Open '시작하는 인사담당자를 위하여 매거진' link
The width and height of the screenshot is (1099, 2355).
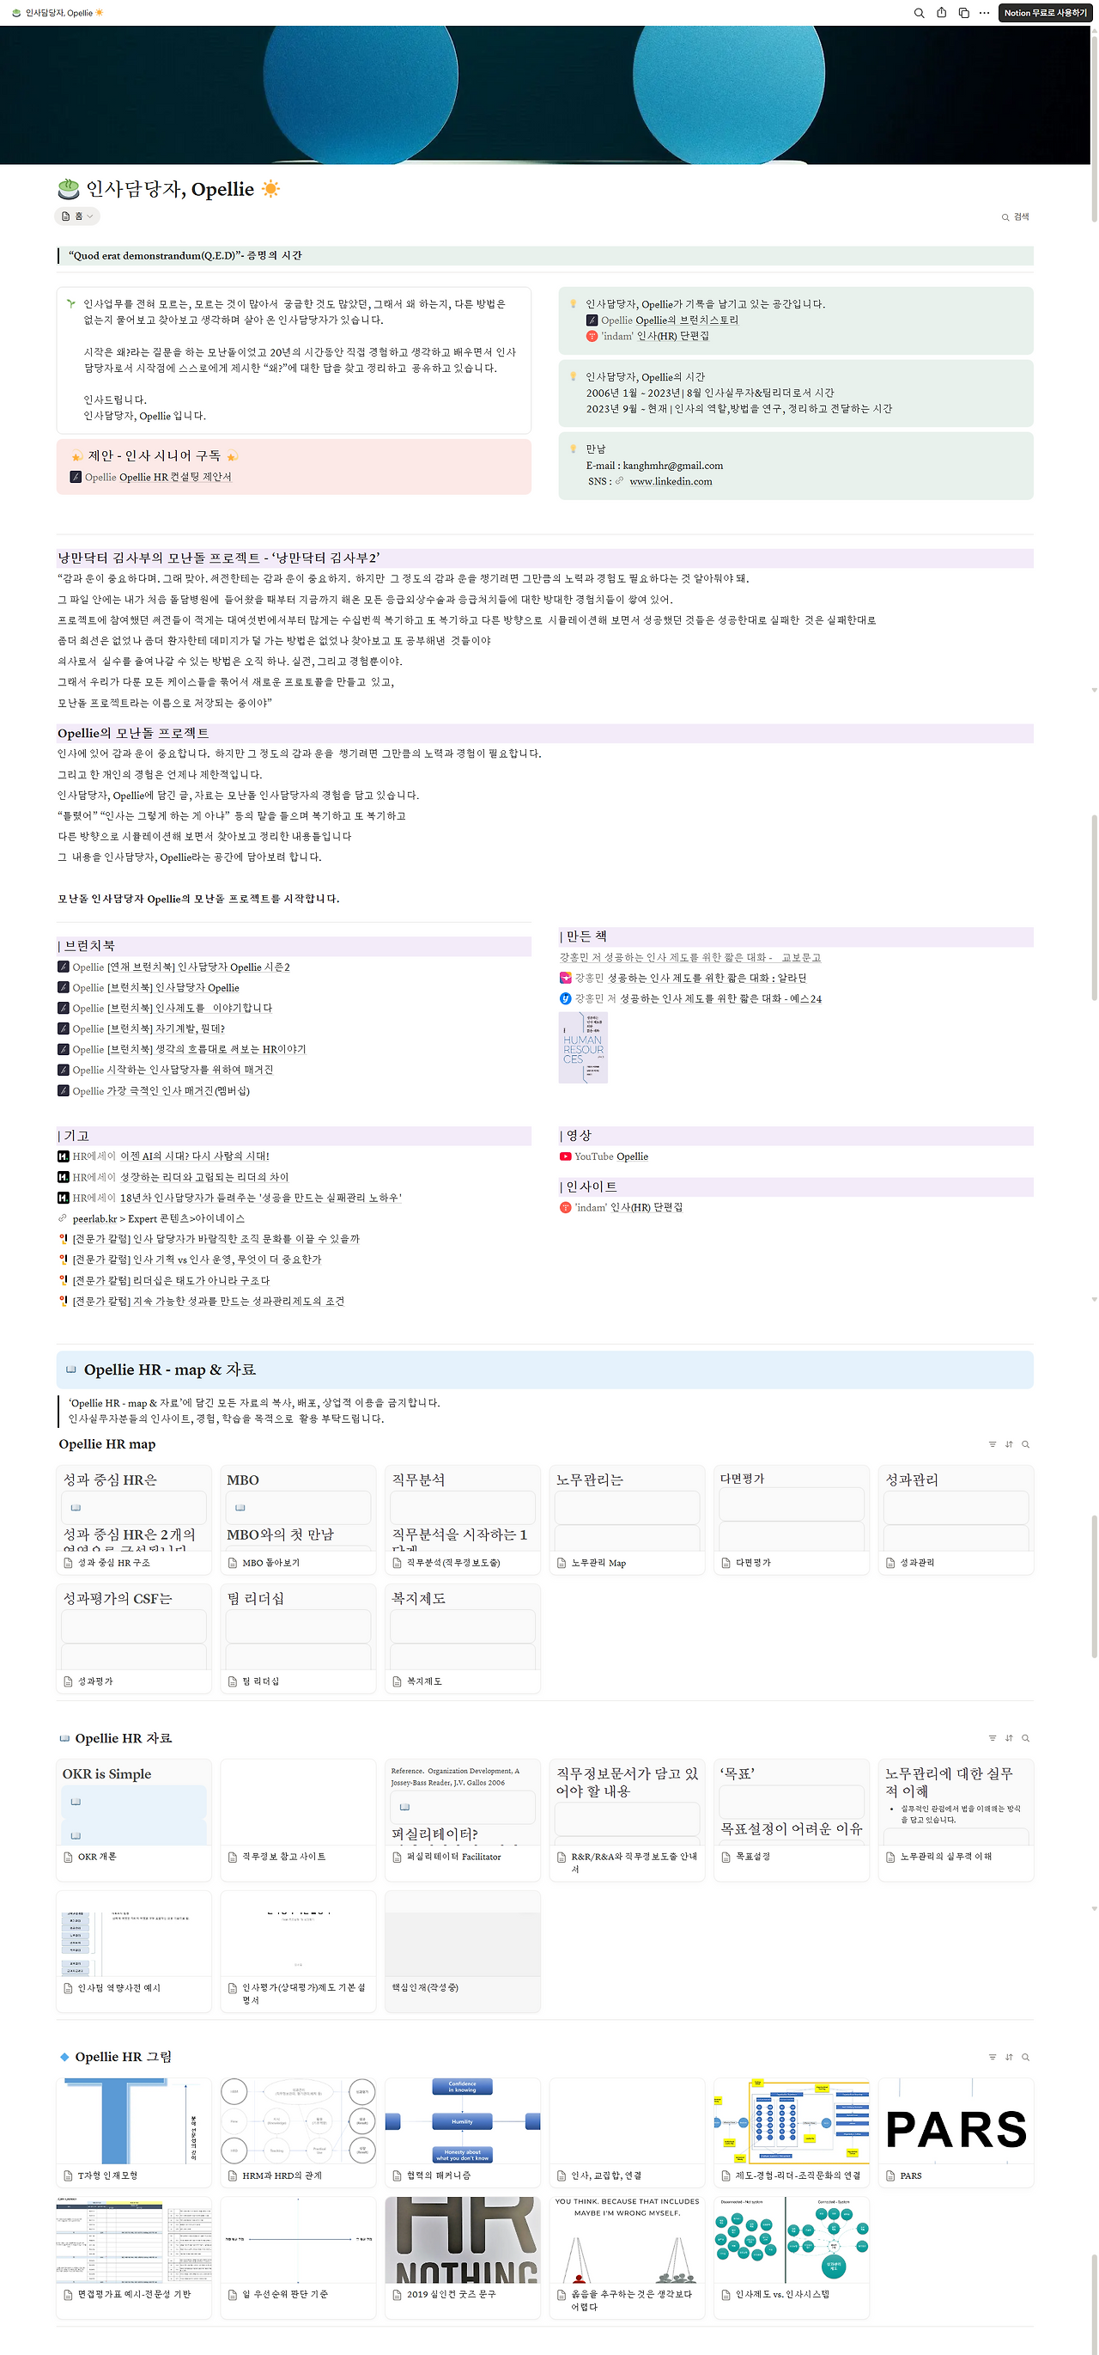click(x=166, y=1071)
